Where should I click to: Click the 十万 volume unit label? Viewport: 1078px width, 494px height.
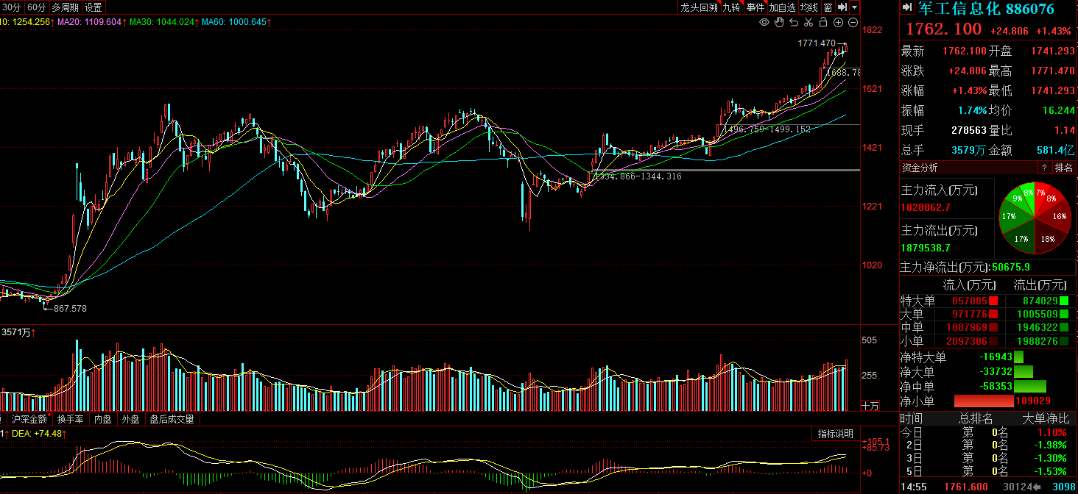pos(870,405)
